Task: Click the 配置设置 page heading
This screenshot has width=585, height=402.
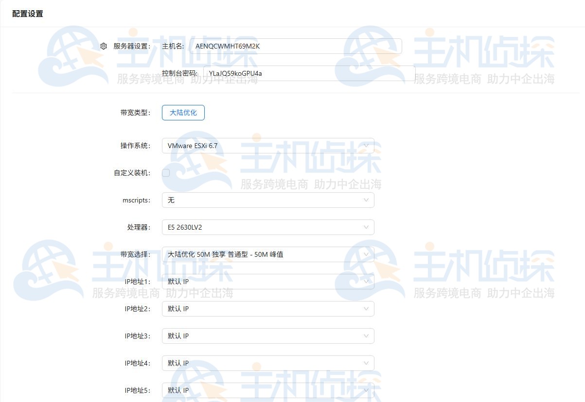Action: tap(27, 14)
